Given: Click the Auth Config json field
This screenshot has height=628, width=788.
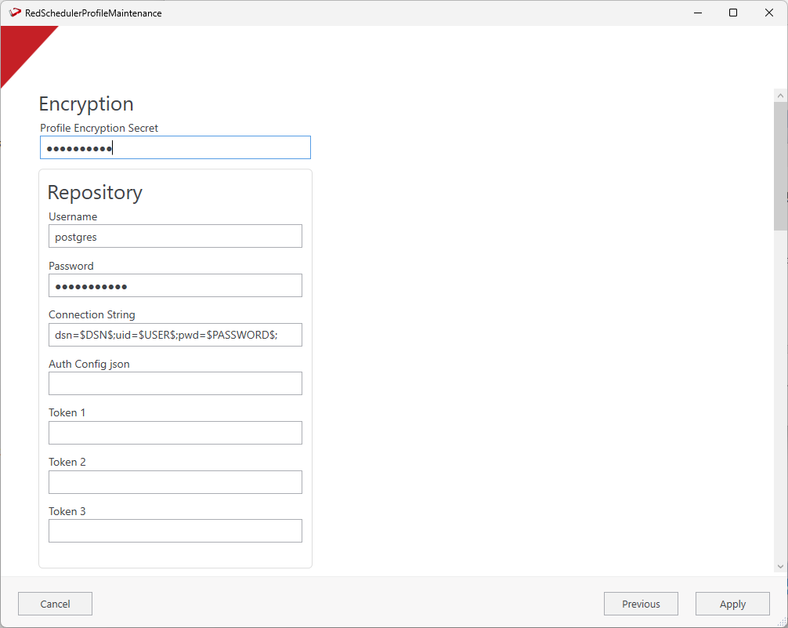Looking at the screenshot, I should pyautogui.click(x=175, y=383).
